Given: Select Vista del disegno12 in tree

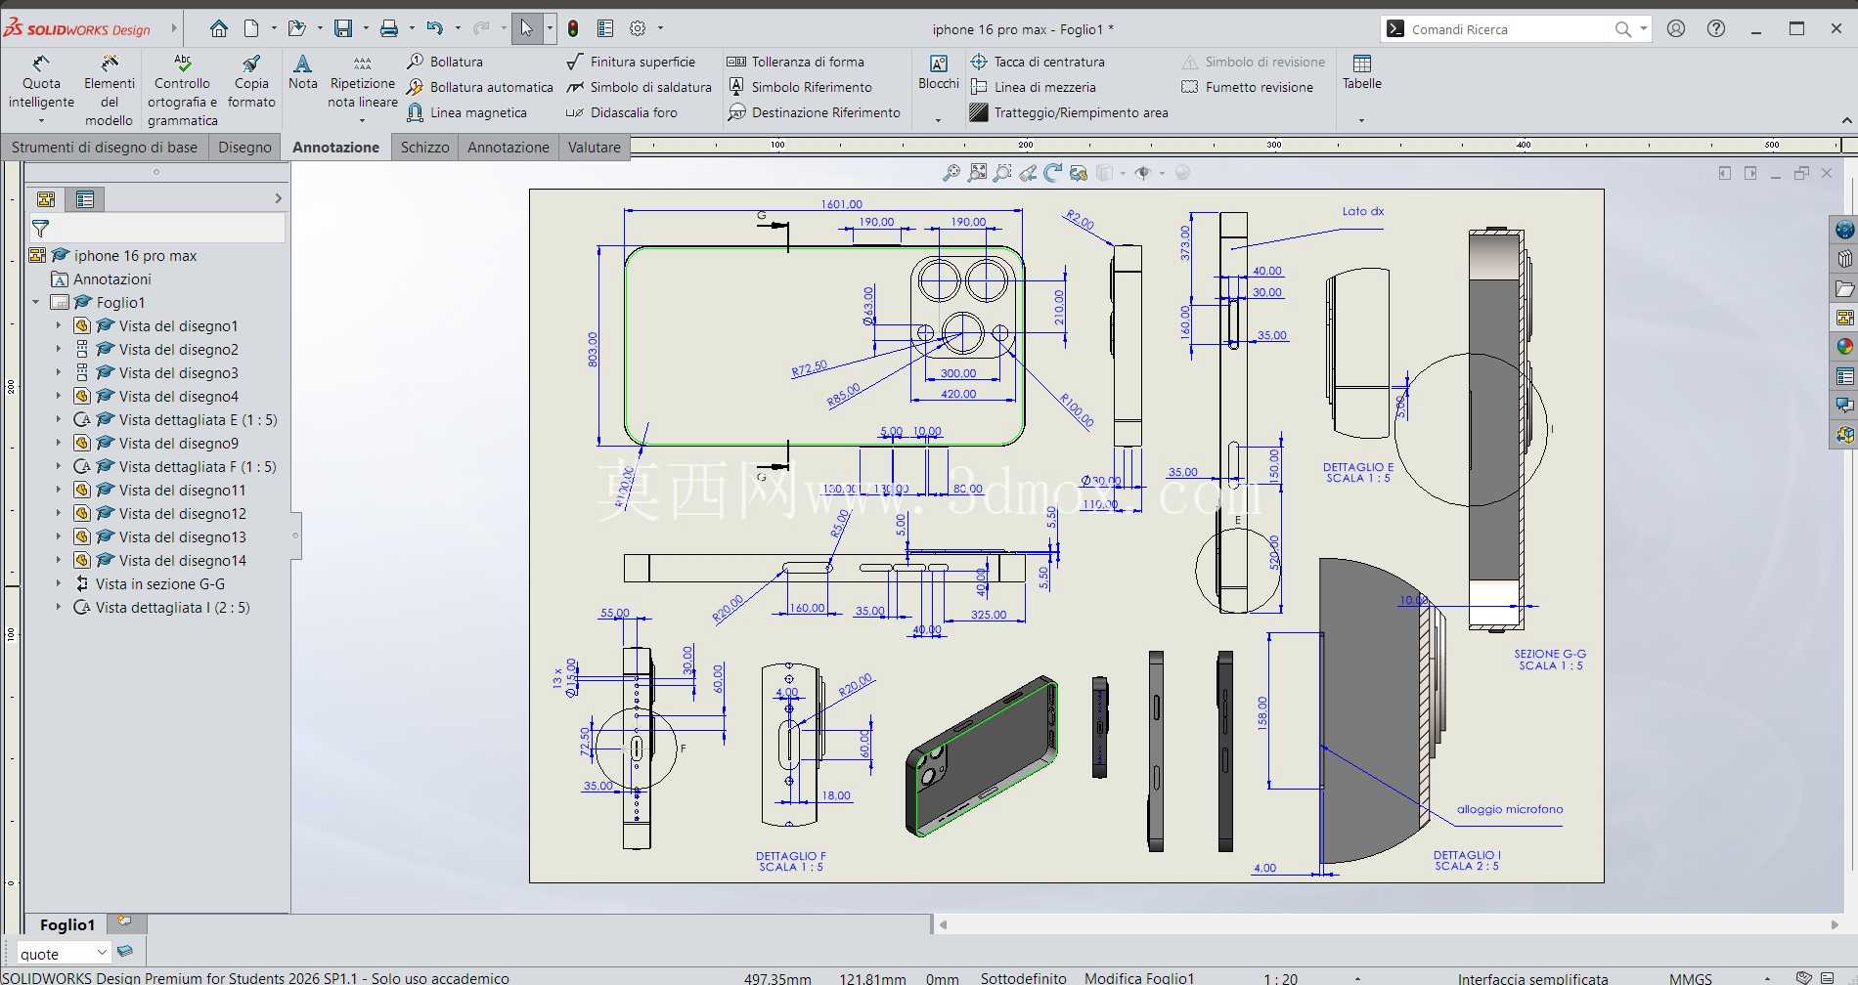Looking at the screenshot, I should 182,513.
